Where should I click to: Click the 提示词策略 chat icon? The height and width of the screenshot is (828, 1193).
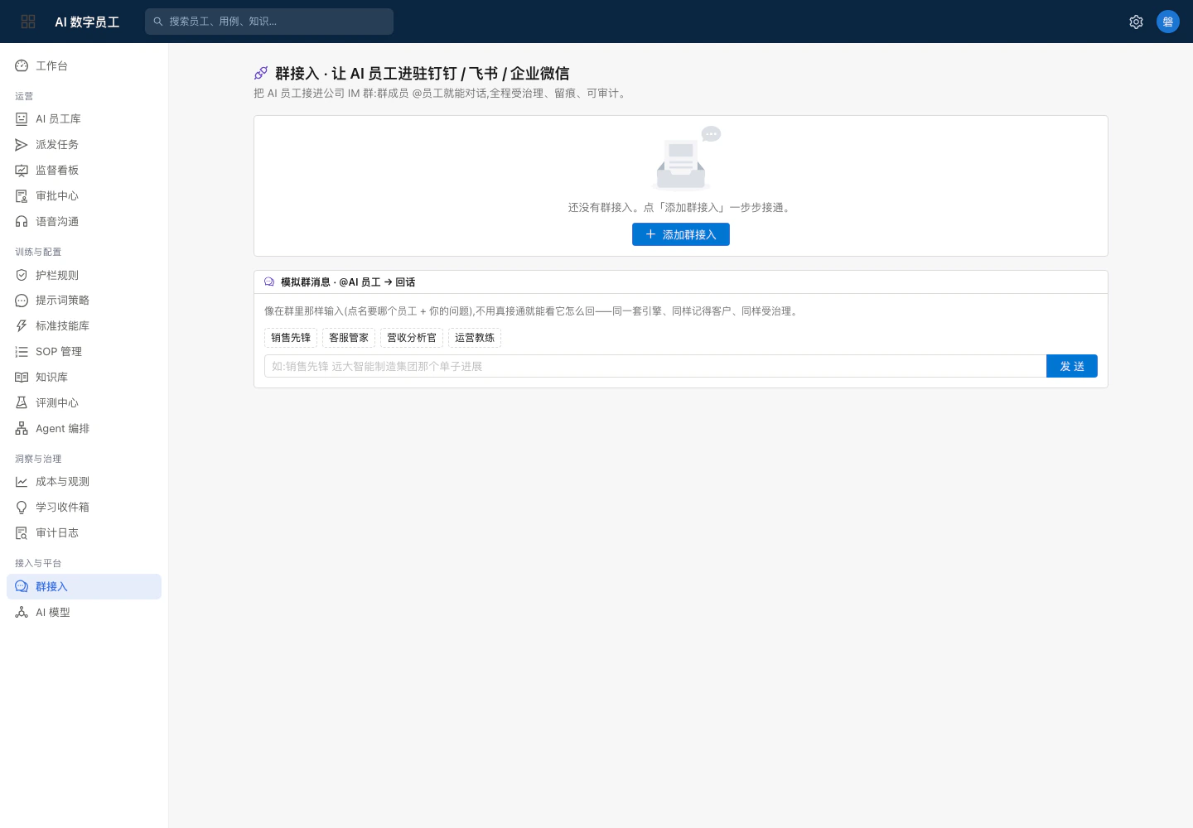tap(22, 301)
